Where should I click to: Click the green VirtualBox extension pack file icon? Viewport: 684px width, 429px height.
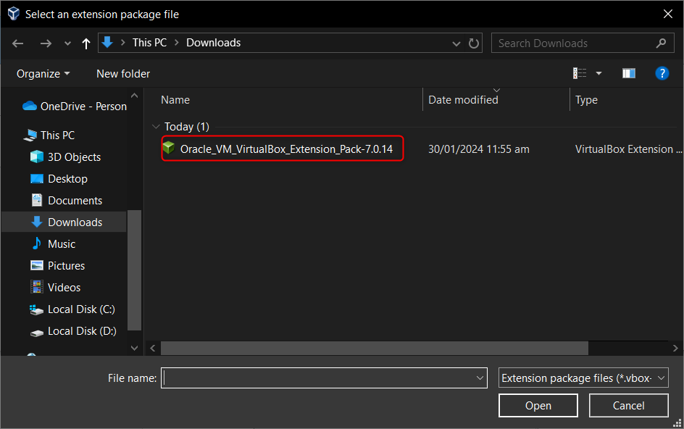click(168, 149)
